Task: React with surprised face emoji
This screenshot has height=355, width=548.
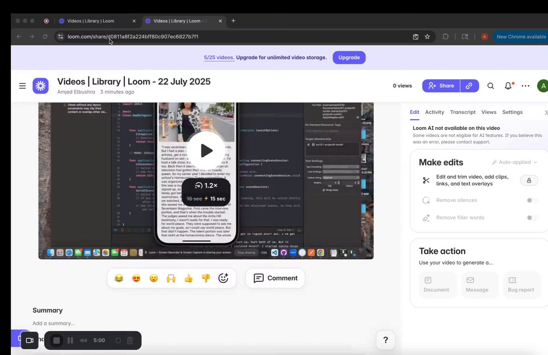Action: [154, 278]
